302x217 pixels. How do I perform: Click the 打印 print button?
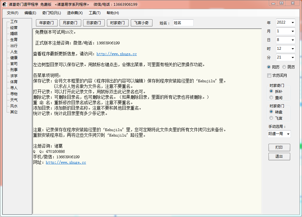click(279, 147)
